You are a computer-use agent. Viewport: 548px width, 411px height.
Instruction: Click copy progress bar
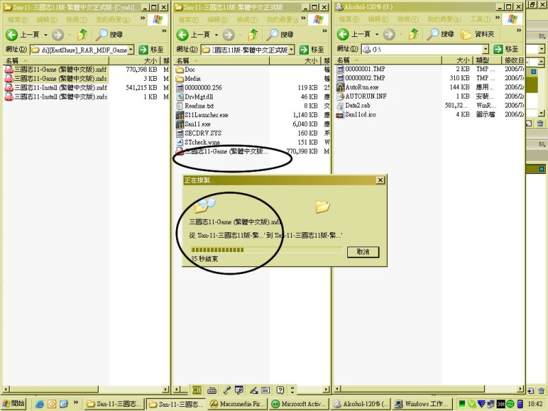click(x=267, y=249)
